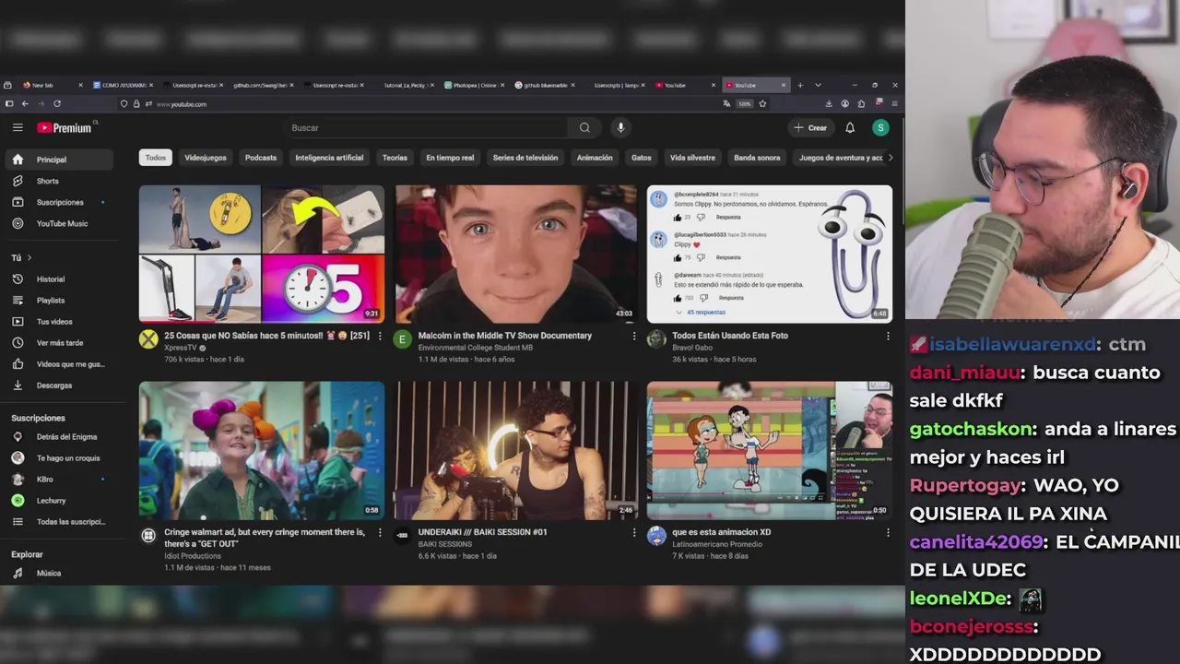Viewport: 1180px width, 664px height.
Task: Expand Todas las suscripciones list
Action: tap(59, 522)
